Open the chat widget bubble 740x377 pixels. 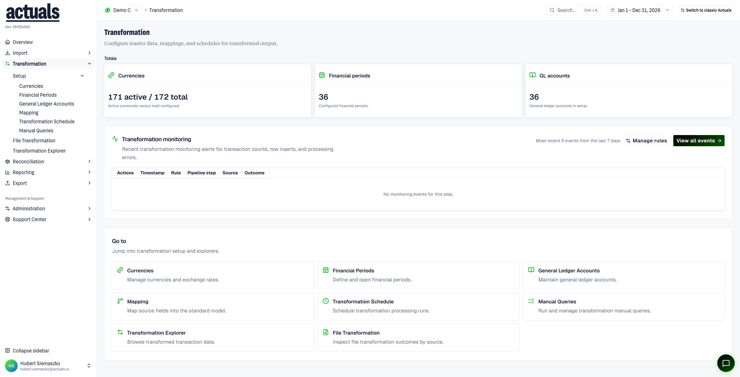point(726,363)
